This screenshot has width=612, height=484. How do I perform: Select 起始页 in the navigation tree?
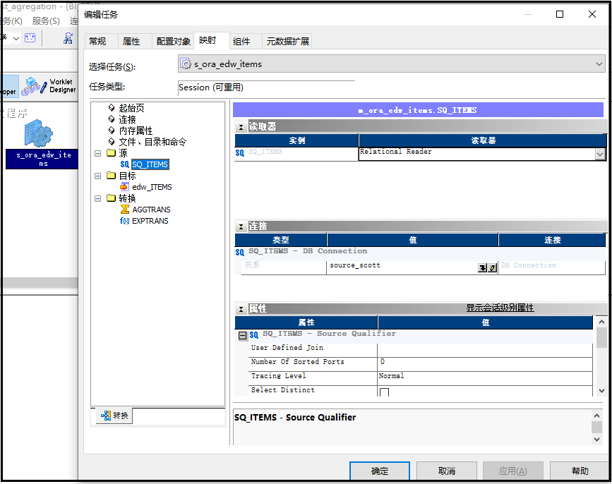(131, 108)
